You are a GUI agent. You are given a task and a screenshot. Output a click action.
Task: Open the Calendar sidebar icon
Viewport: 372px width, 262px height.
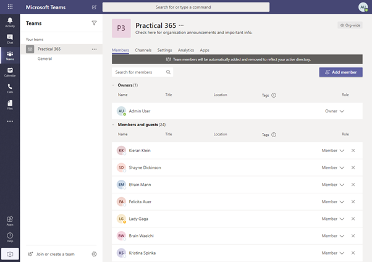tap(10, 72)
